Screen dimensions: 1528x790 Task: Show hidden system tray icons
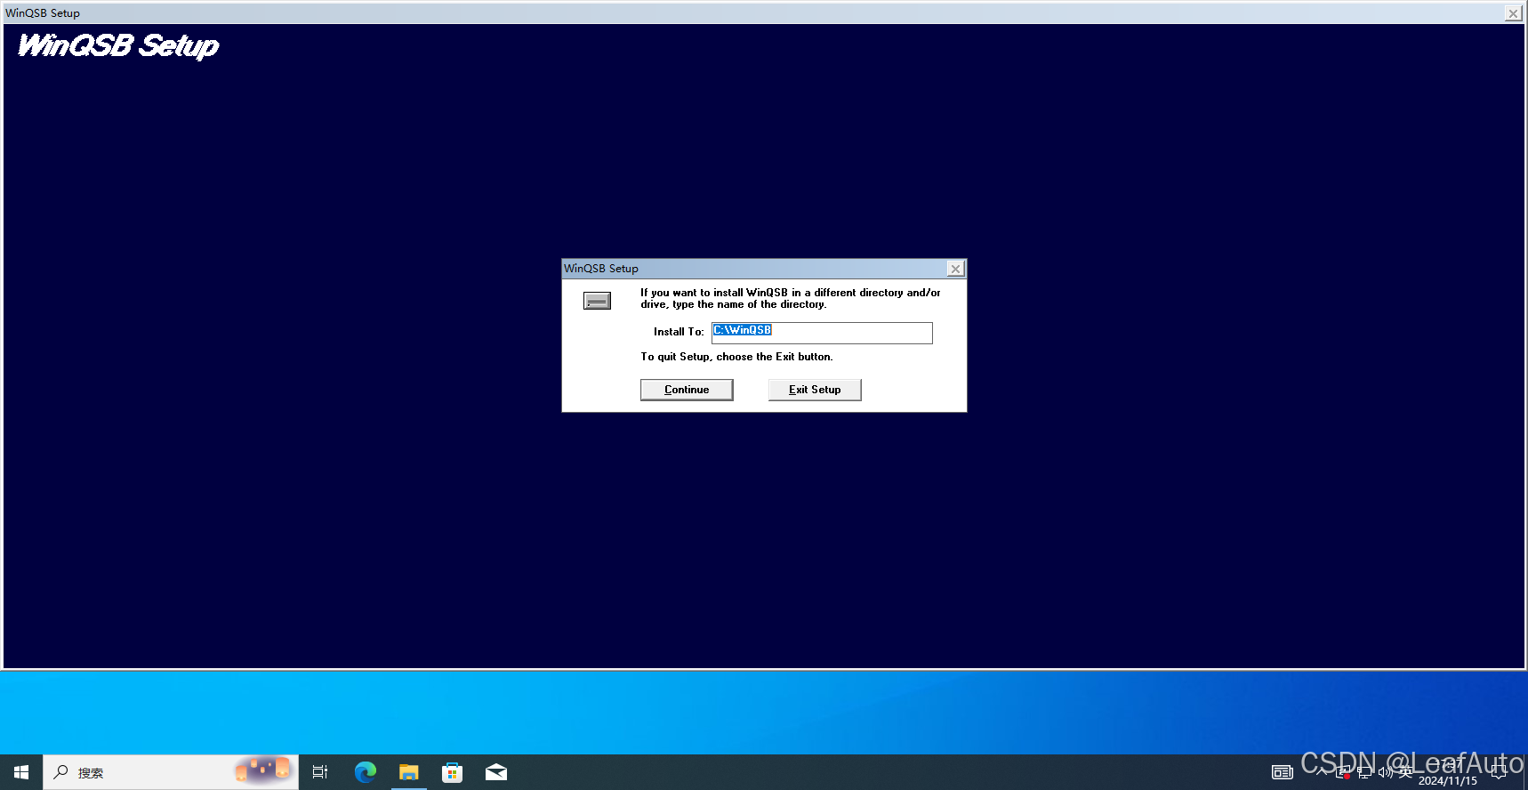click(1322, 772)
